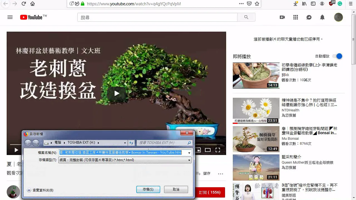Image resolution: width=356 pixels, height=200 pixels.
Task: Open the Grammarly extension icon
Action: click(340, 4)
